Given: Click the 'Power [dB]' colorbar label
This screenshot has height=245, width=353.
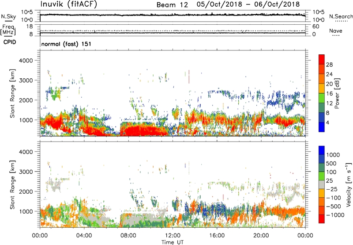Looking at the screenshot, I should 337,93.
